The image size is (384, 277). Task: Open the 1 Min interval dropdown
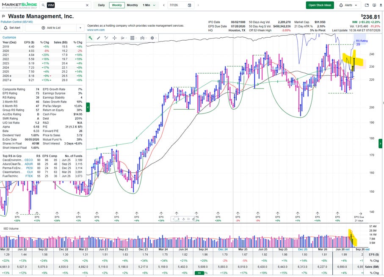(149, 5)
